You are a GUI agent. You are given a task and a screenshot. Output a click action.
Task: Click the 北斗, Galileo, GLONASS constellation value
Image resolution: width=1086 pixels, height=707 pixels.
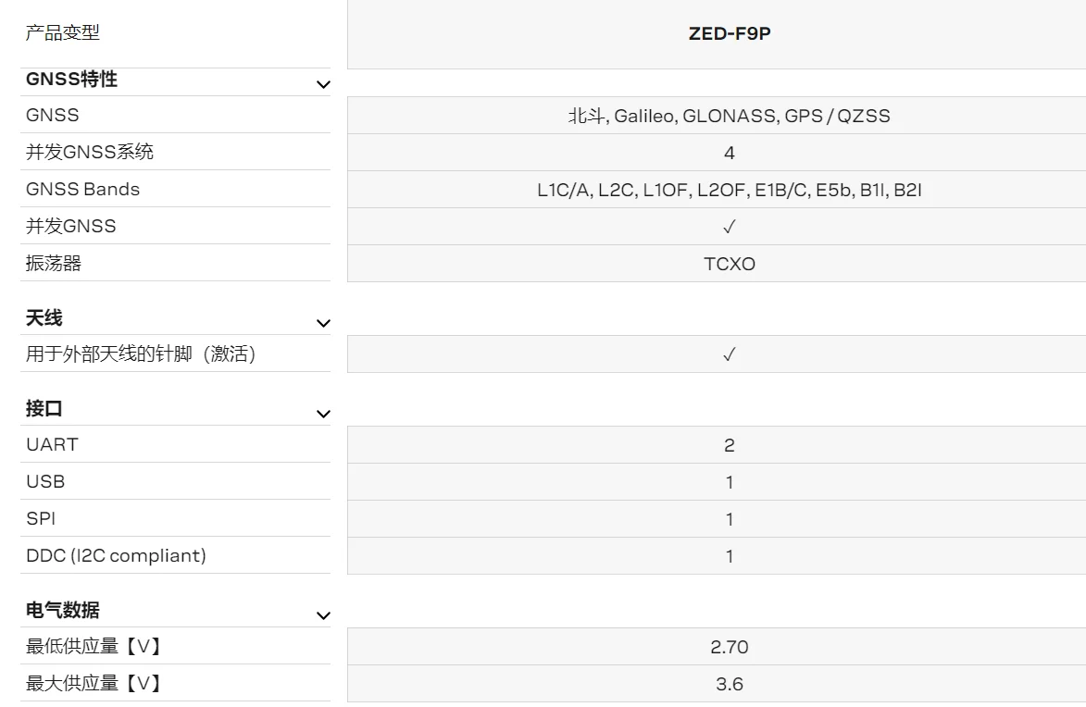coord(730,116)
